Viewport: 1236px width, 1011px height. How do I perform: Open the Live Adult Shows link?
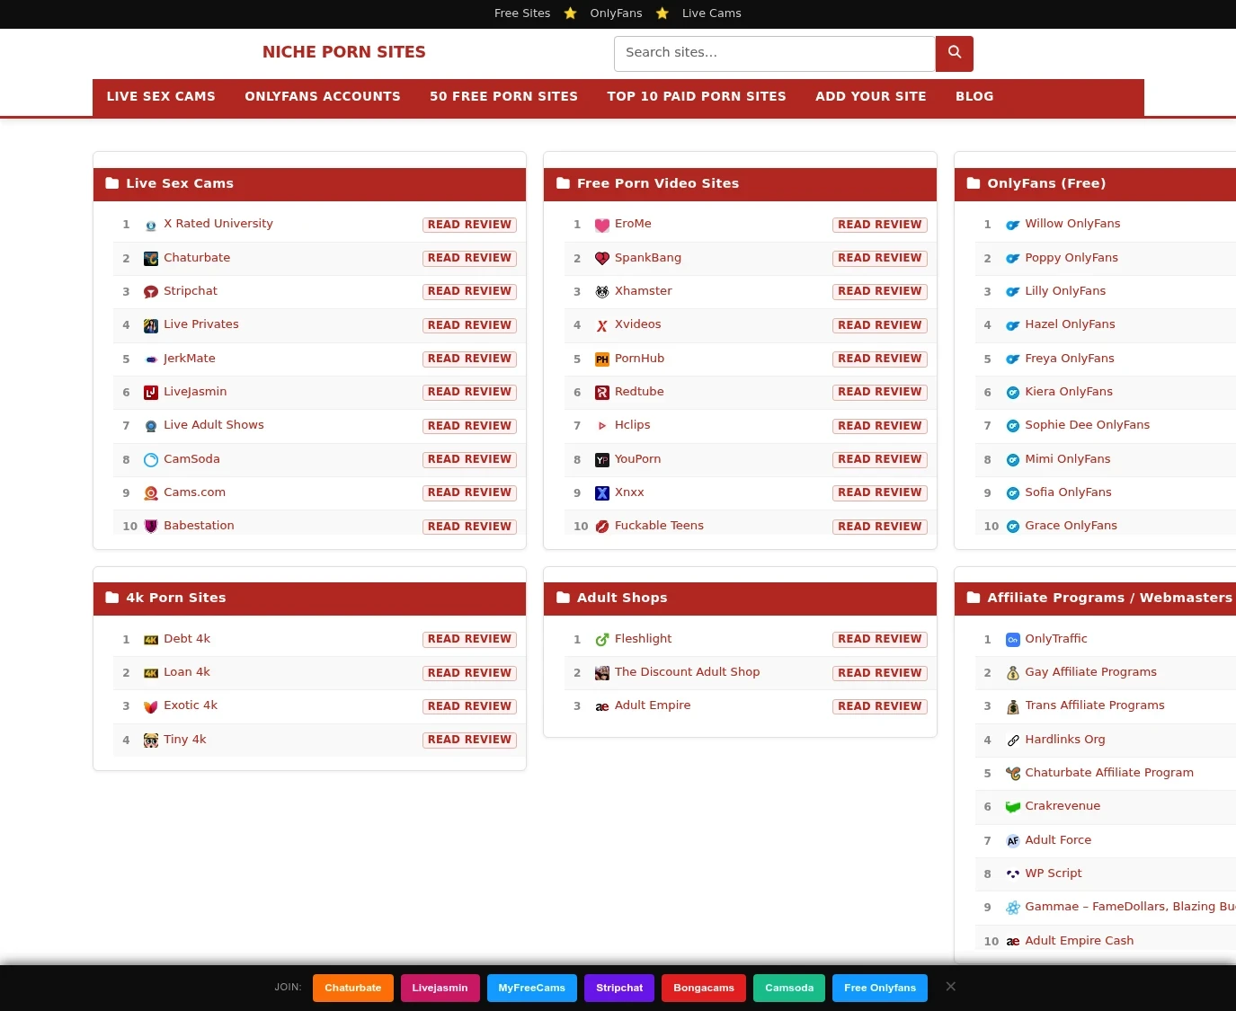coord(214,425)
